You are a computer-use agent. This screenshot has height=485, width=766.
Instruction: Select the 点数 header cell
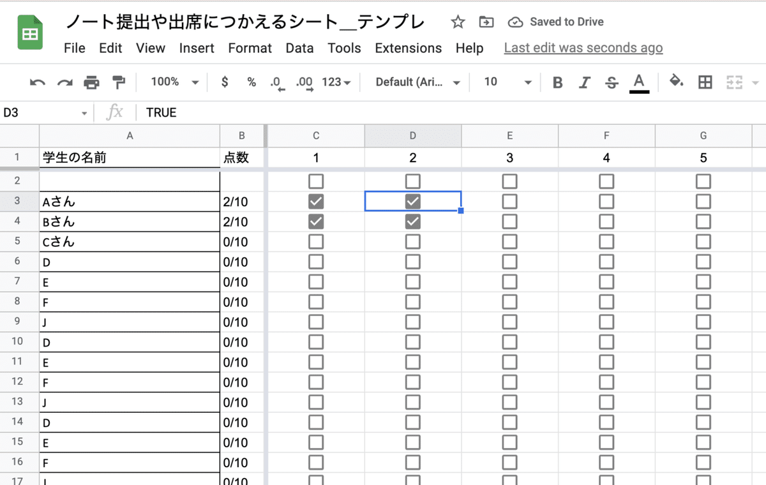coord(242,158)
